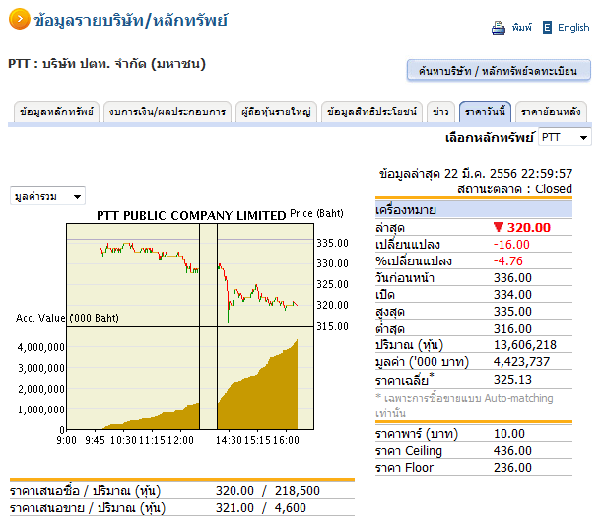Click the PTT intraday price chart
The width and height of the screenshot is (602, 518).
(190, 275)
